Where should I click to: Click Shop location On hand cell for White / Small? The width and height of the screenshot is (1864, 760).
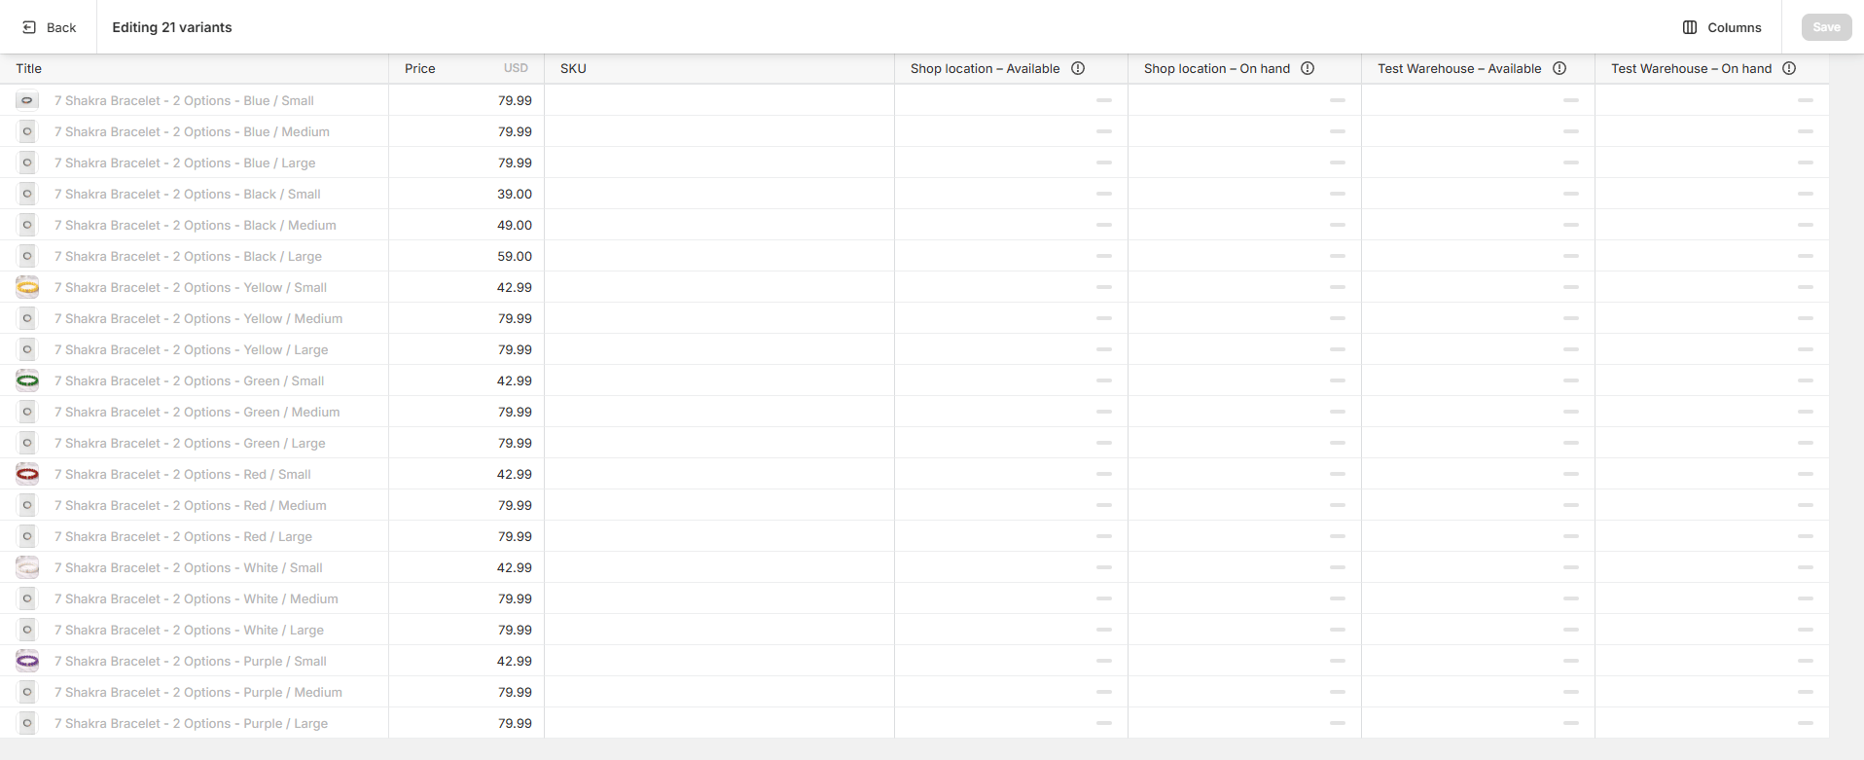1245,567
